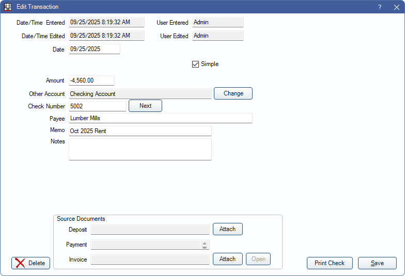Click the app icon in title bar
The width and height of the screenshot is (405, 276).
pyautogui.click(x=8, y=7)
